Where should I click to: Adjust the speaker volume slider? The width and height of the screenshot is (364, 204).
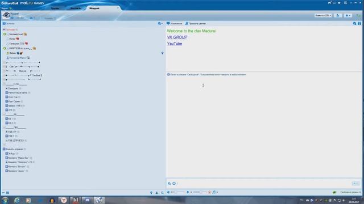[x=178, y=192]
